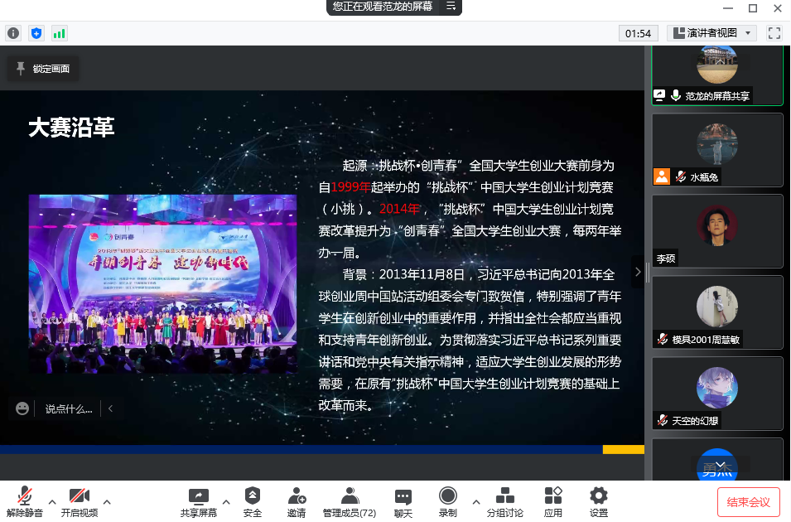Open meeting info icon
The image size is (791, 522).
click(13, 33)
